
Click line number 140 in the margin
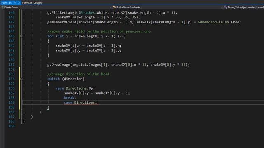pyautogui.click(x=12, y=13)
